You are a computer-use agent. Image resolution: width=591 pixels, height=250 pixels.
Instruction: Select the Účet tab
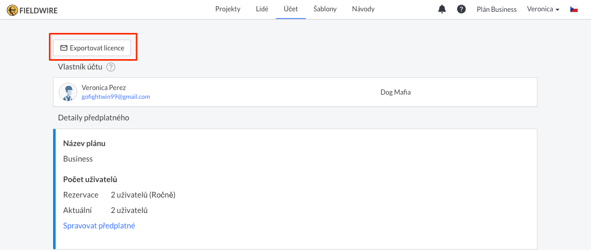[291, 9]
